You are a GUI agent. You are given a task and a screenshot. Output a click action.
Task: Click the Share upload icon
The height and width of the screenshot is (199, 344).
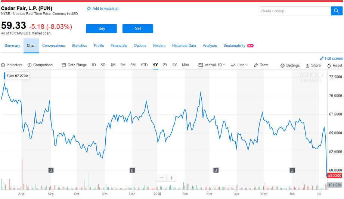[x=307, y=66]
